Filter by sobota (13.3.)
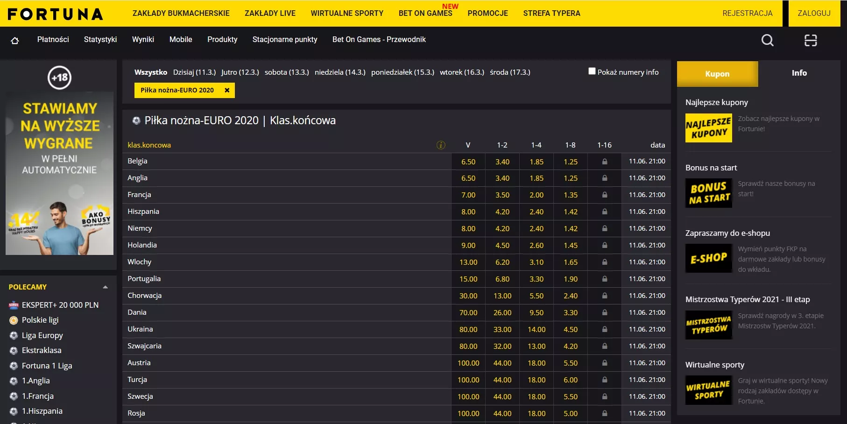This screenshot has width=847, height=424. tap(287, 72)
